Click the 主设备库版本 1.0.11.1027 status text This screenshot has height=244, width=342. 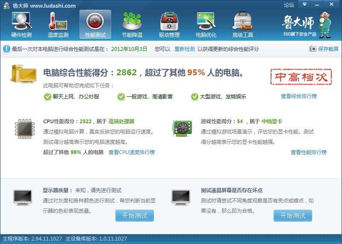pyautogui.click(x=96, y=238)
